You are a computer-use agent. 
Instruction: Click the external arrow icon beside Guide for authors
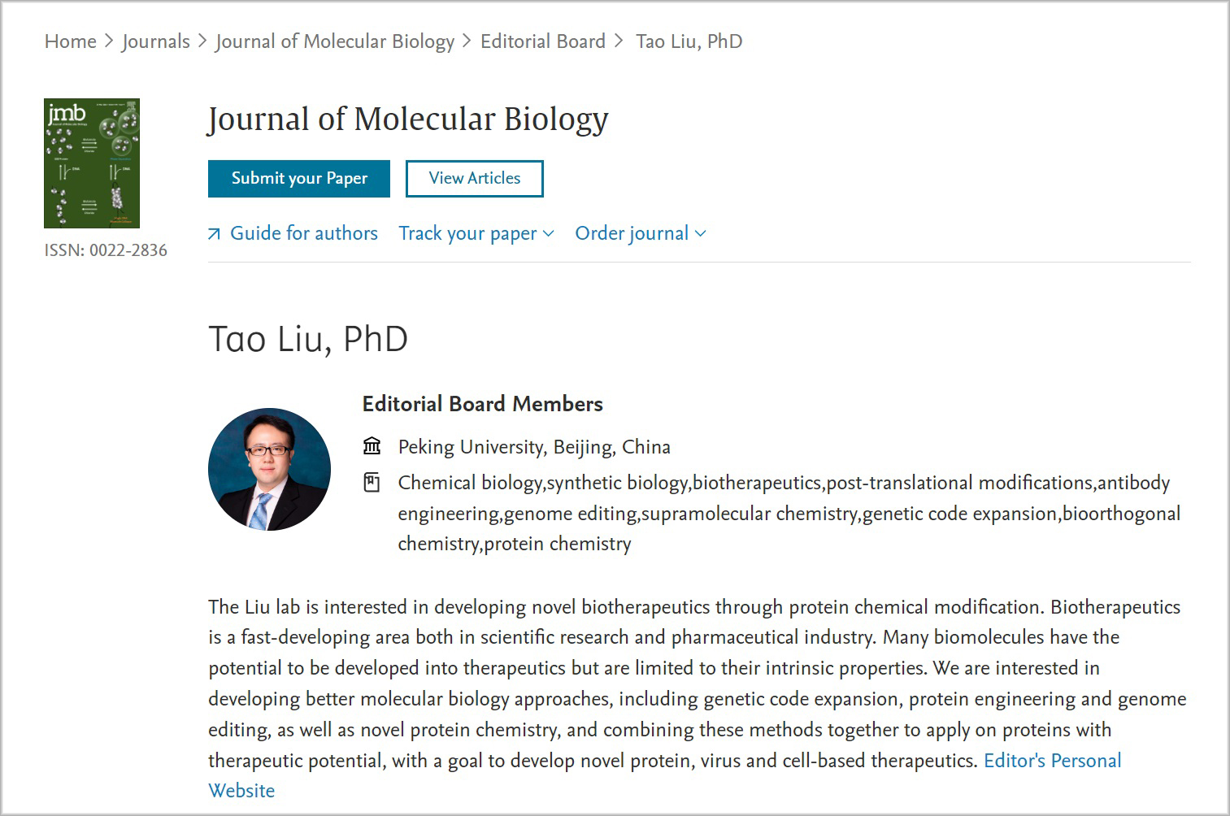[214, 234]
